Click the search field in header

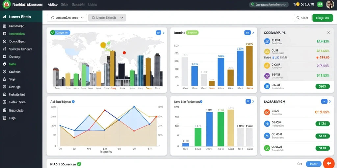point(269,4)
